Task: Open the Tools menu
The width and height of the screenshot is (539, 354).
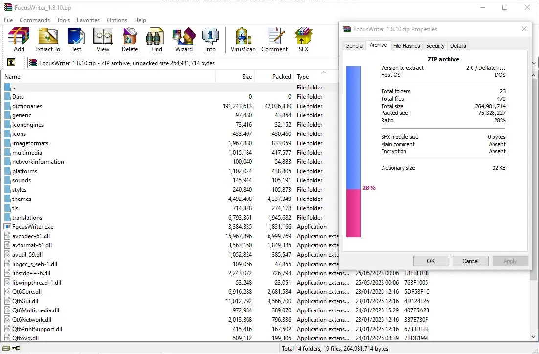Action: pyautogui.click(x=63, y=20)
